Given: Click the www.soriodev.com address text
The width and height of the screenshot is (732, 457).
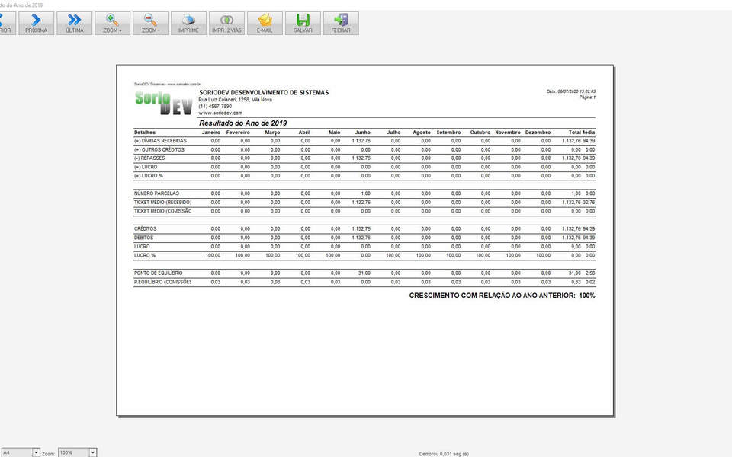Looking at the screenshot, I should pyautogui.click(x=220, y=113).
